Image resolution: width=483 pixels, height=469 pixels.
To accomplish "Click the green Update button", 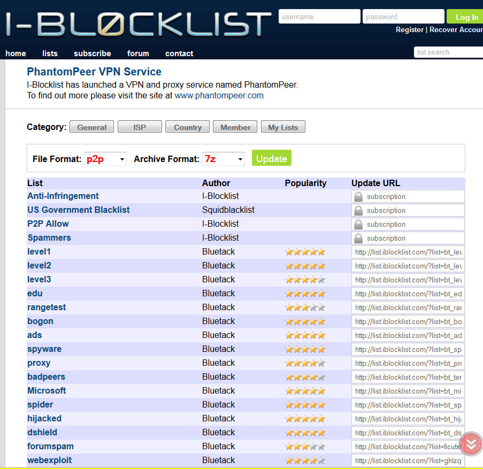I will 271,158.
